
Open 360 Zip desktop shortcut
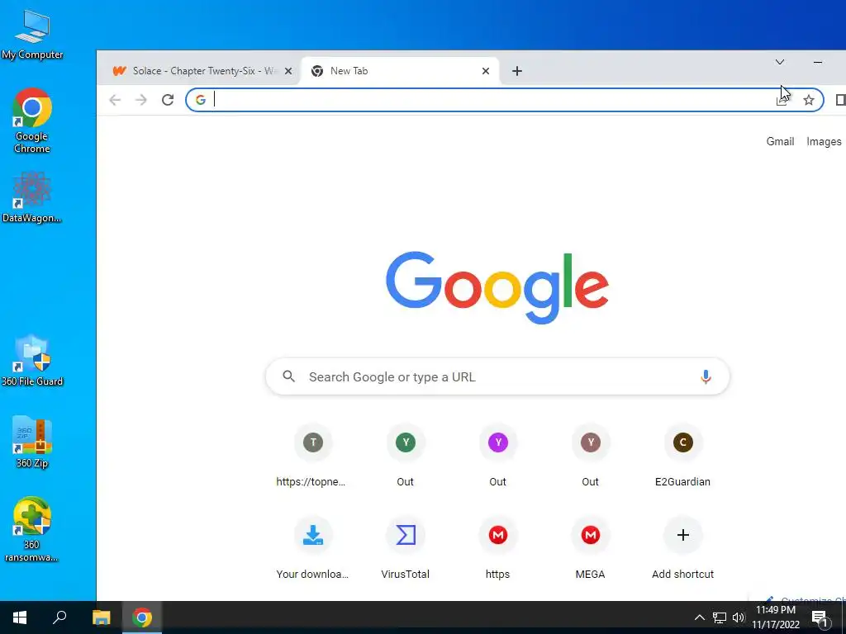[32, 441]
